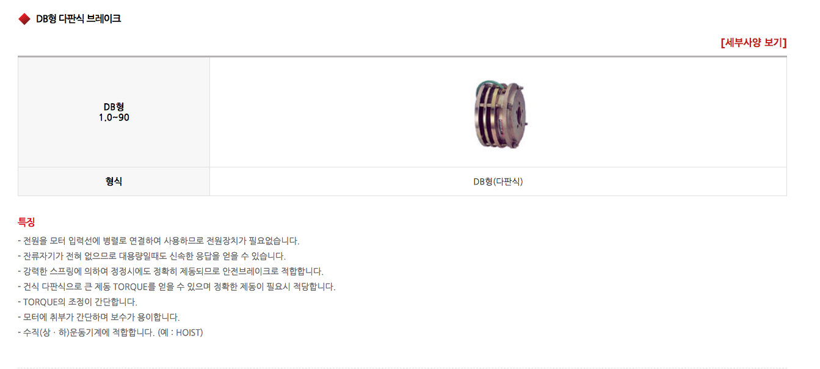Viewport: 820px width, 369px height.
Task: Open the [세부사항 보기] details link
Action: [x=753, y=43]
